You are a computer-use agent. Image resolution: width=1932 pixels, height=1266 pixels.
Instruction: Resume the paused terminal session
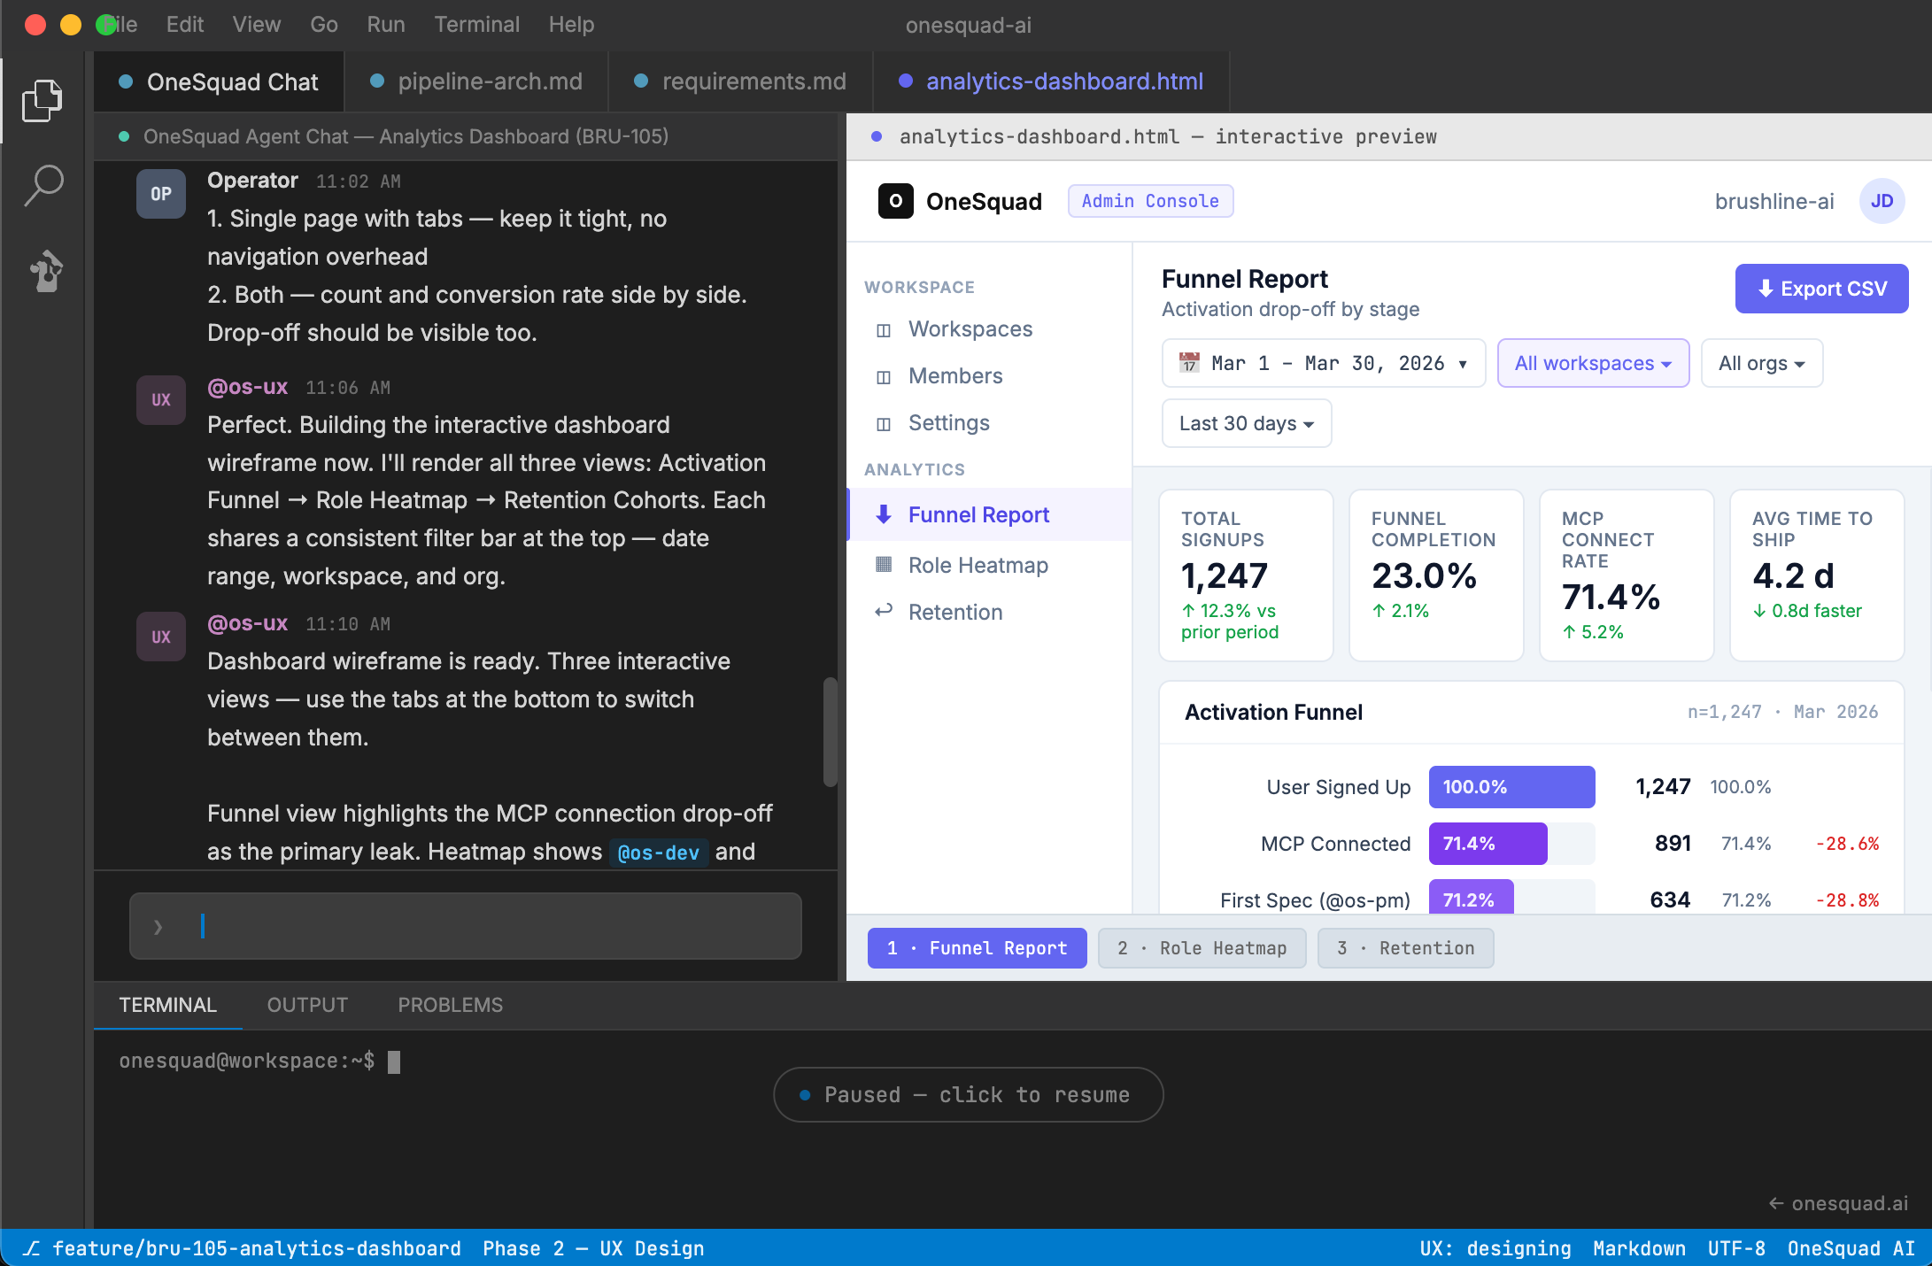pyautogui.click(x=967, y=1095)
